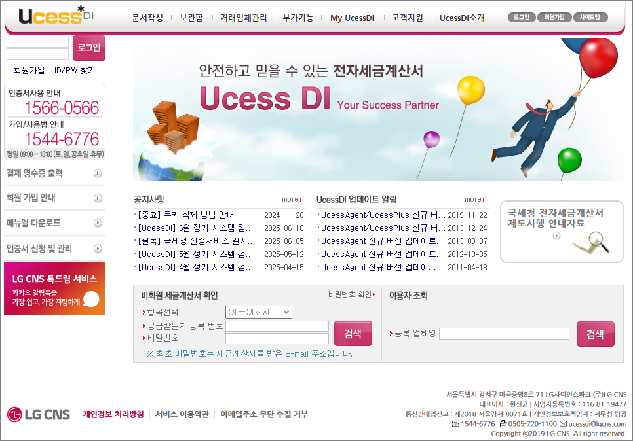The height and width of the screenshot is (441, 633).
Task: Open notice [UcessDI] 5월 정기 시스템 점검
Action: click(x=195, y=255)
